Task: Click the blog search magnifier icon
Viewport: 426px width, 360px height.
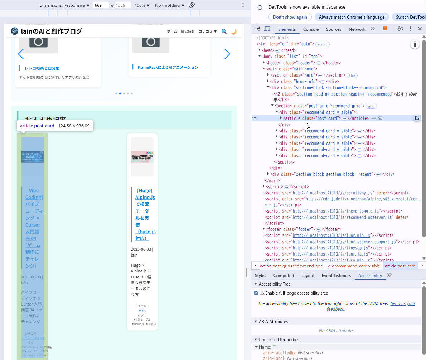Action: (224, 31)
